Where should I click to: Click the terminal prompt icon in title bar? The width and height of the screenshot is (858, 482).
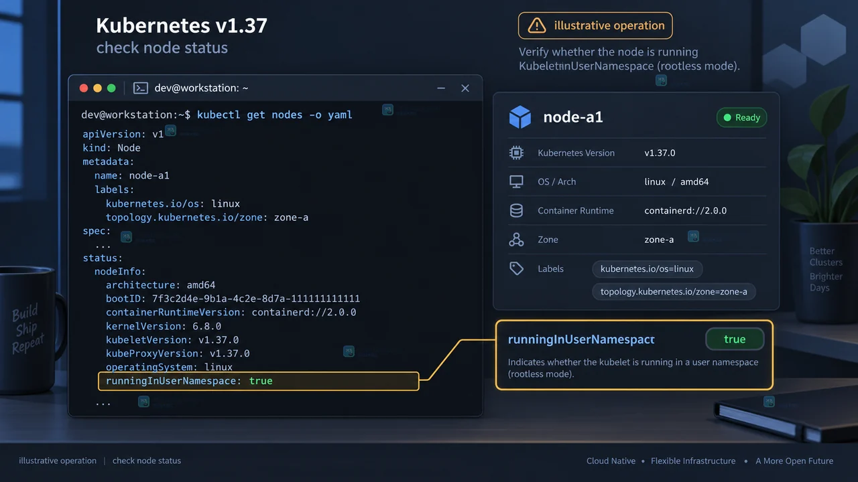coord(141,88)
